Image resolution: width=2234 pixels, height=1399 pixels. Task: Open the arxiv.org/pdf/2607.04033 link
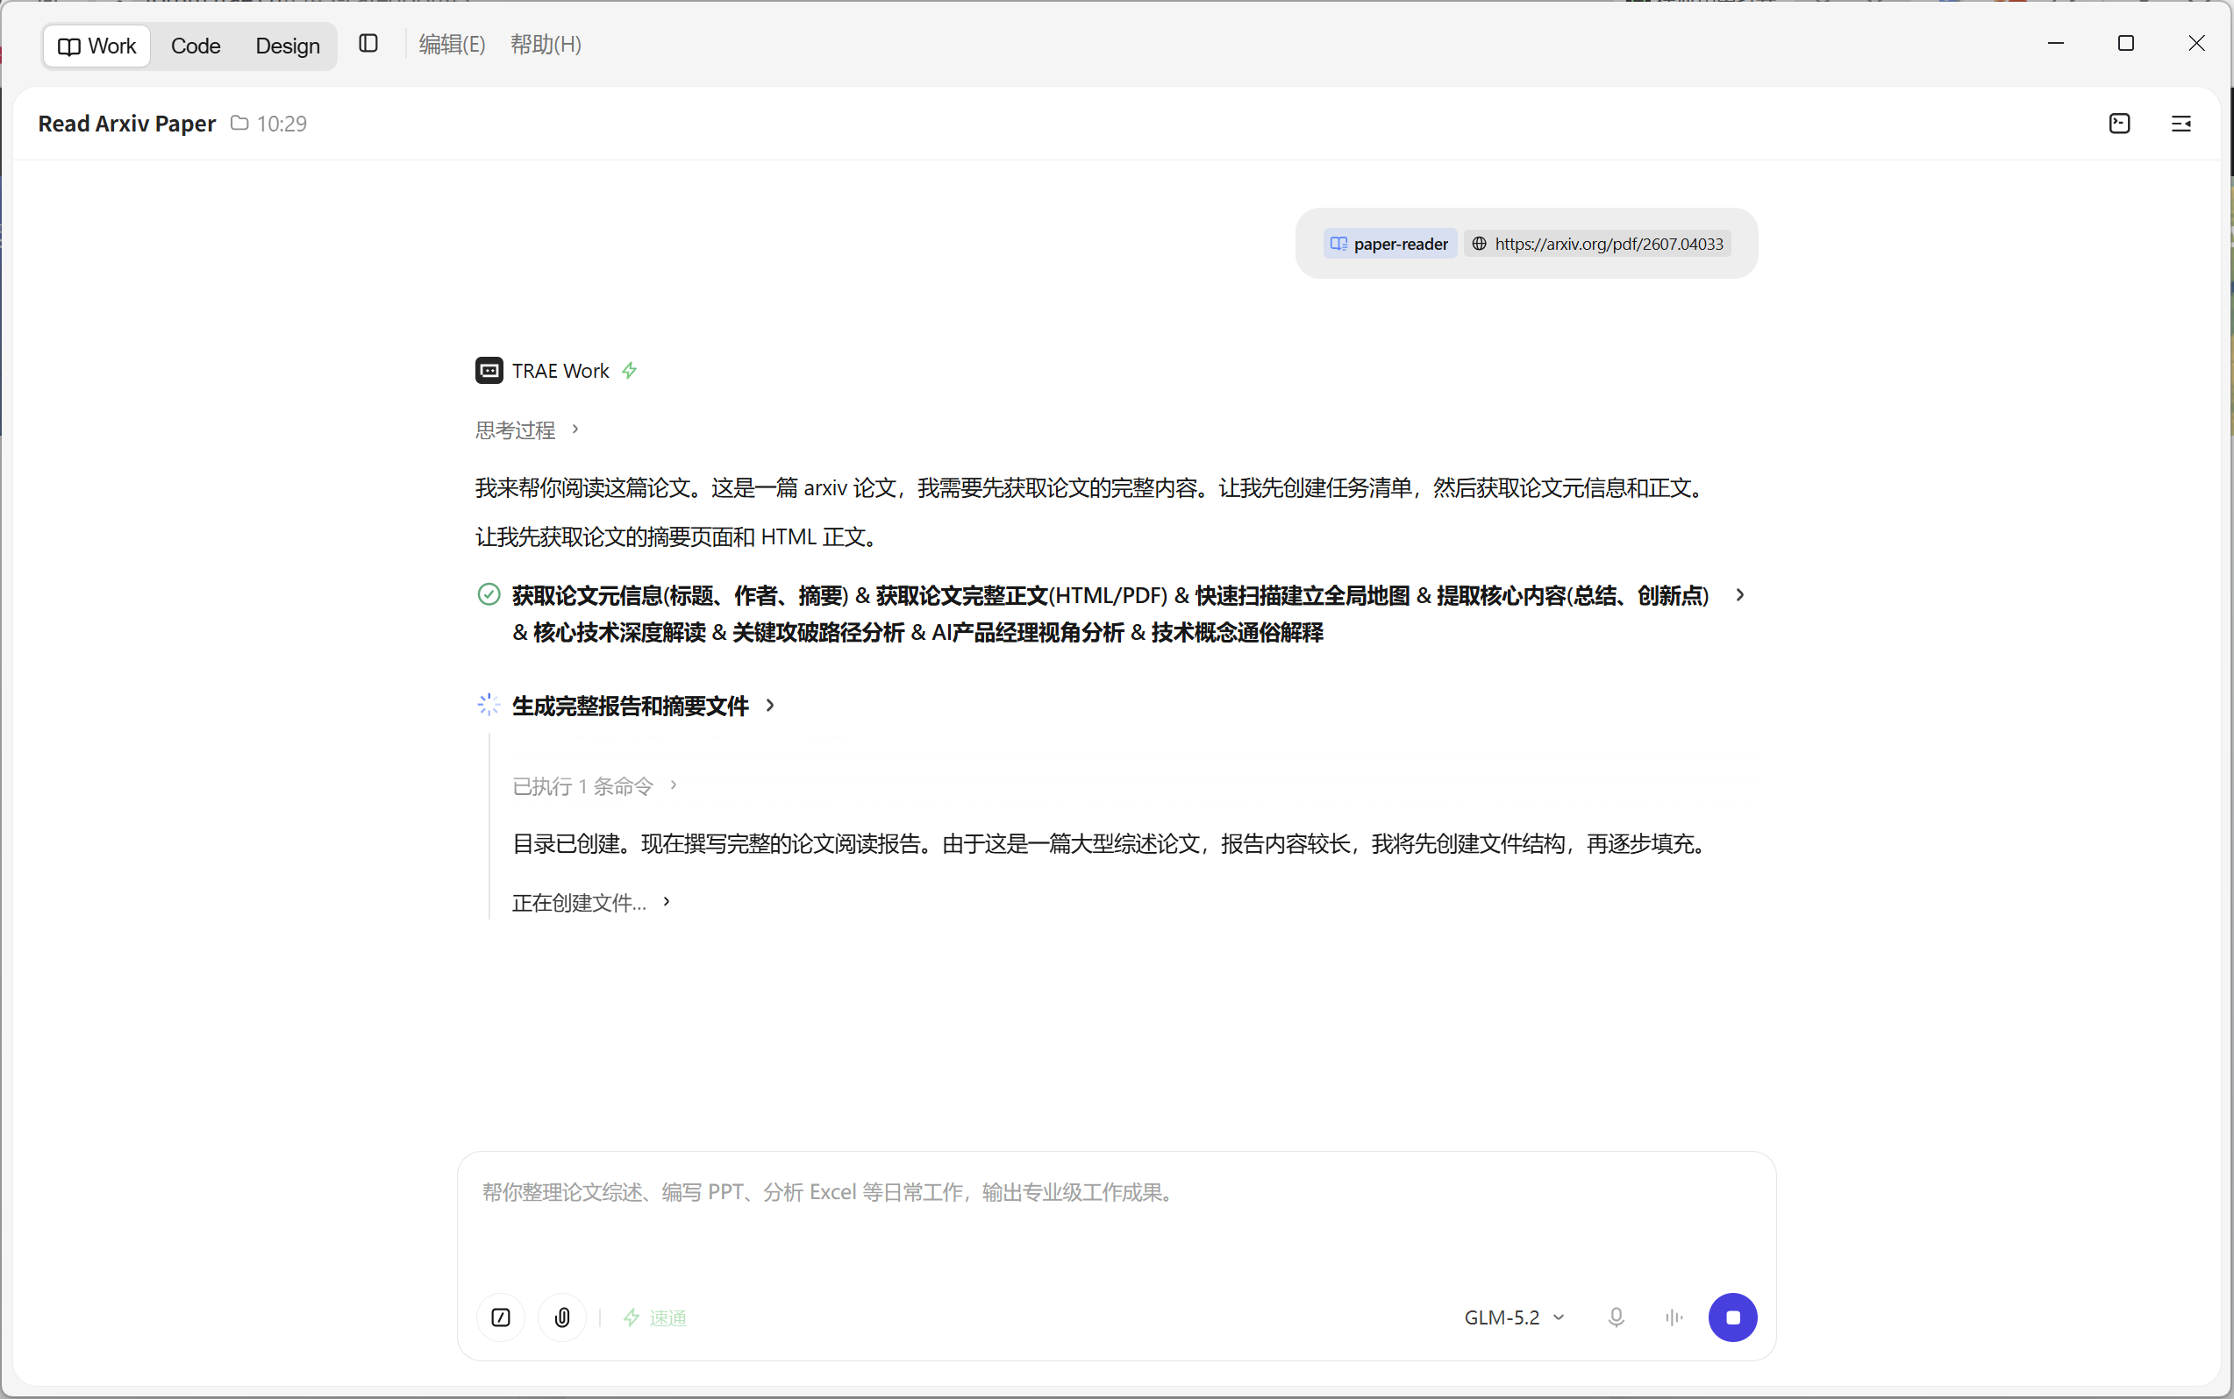1597,244
